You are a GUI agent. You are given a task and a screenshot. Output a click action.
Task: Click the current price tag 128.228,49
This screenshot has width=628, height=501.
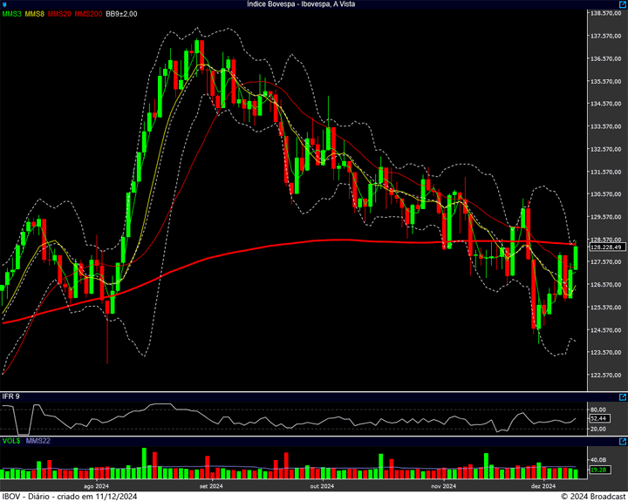[x=604, y=247]
